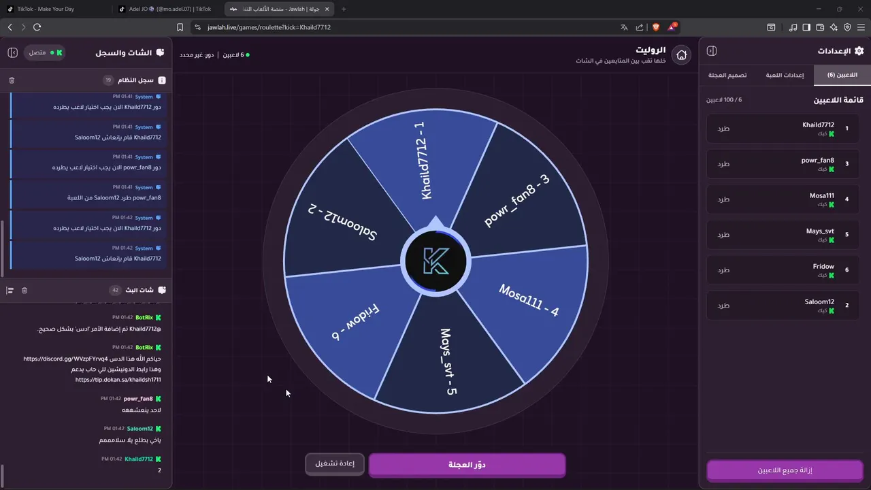Click the settings gear icon beside الإعدادات

(859, 51)
